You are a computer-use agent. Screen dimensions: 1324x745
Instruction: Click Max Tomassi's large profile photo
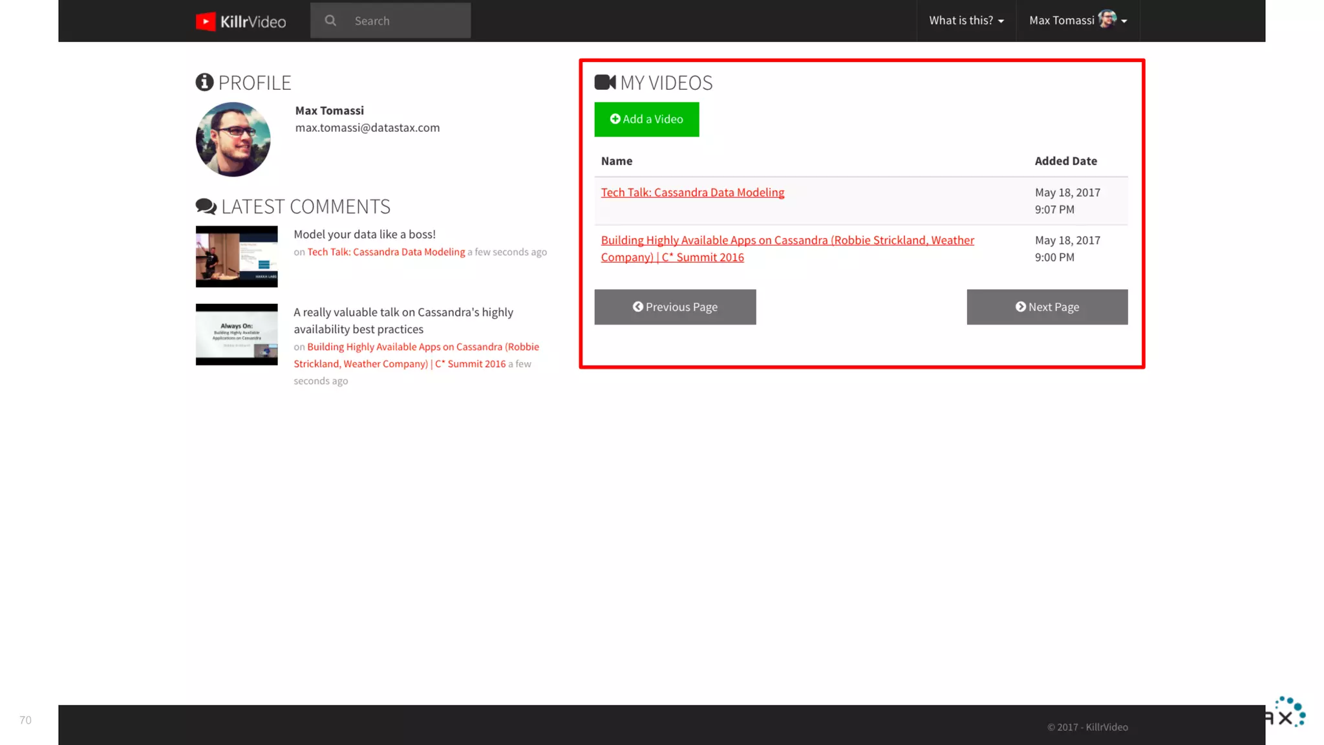tap(233, 139)
